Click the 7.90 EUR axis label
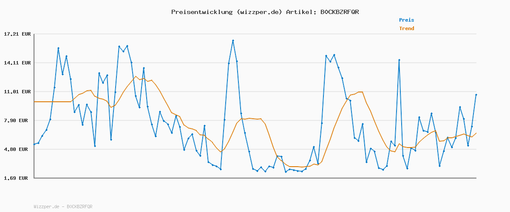This screenshot has width=510, height=212. coord(17,120)
